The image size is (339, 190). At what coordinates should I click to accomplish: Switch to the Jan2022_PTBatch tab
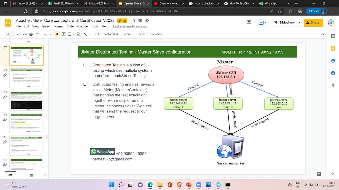click(63, 4)
